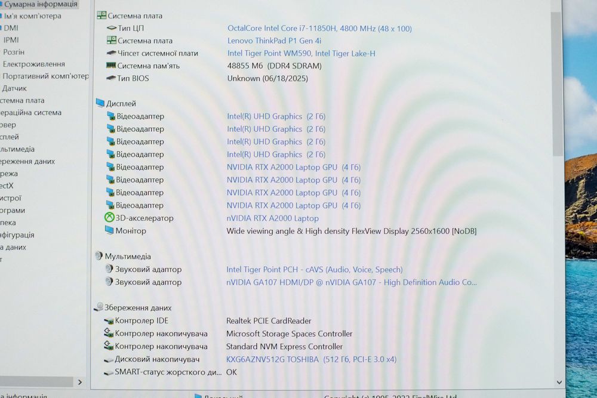Open the nVIDIA GA107 HDMI/DP audio link
This screenshot has width=597, height=398.
(352, 282)
